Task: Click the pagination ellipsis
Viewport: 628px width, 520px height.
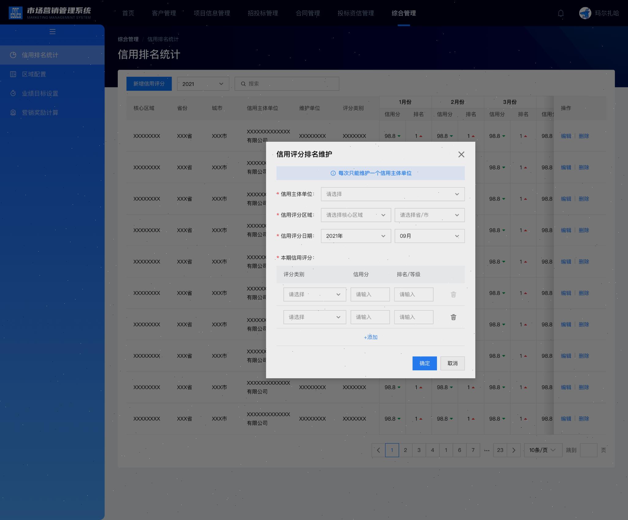Action: point(487,450)
